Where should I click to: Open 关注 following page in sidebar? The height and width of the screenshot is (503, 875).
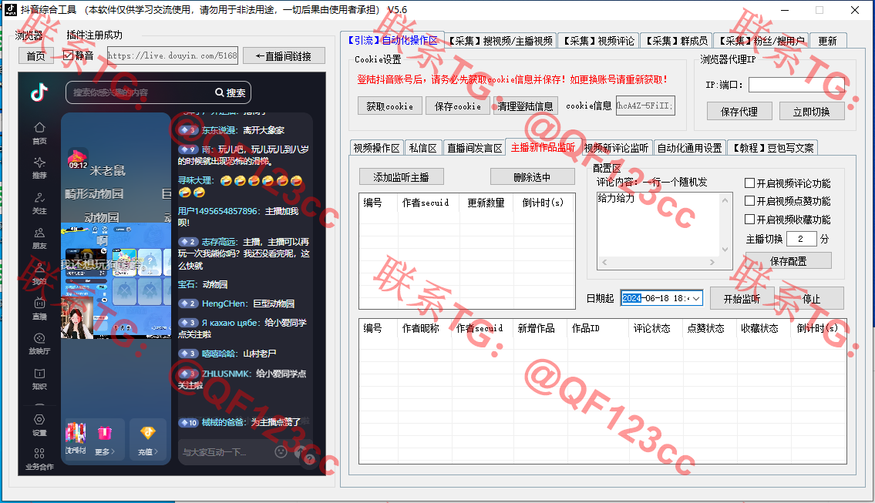(39, 203)
